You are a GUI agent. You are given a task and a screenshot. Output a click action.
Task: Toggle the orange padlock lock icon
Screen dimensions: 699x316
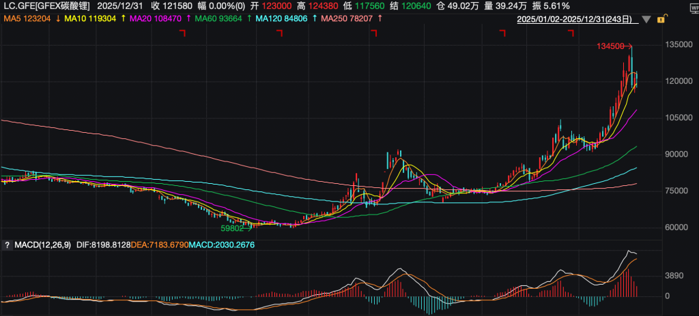click(661, 20)
